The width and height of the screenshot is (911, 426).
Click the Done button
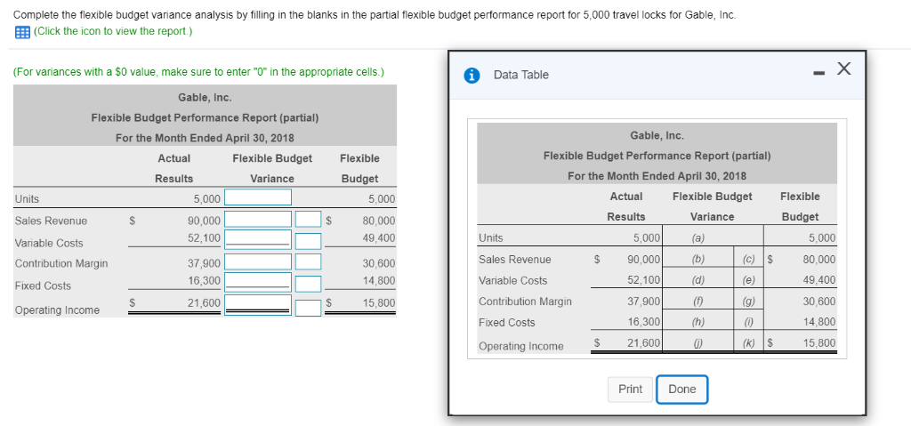pyautogui.click(x=682, y=390)
